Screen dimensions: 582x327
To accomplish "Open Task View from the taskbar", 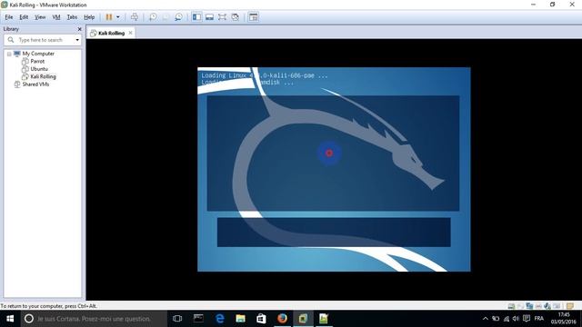I will (177, 319).
